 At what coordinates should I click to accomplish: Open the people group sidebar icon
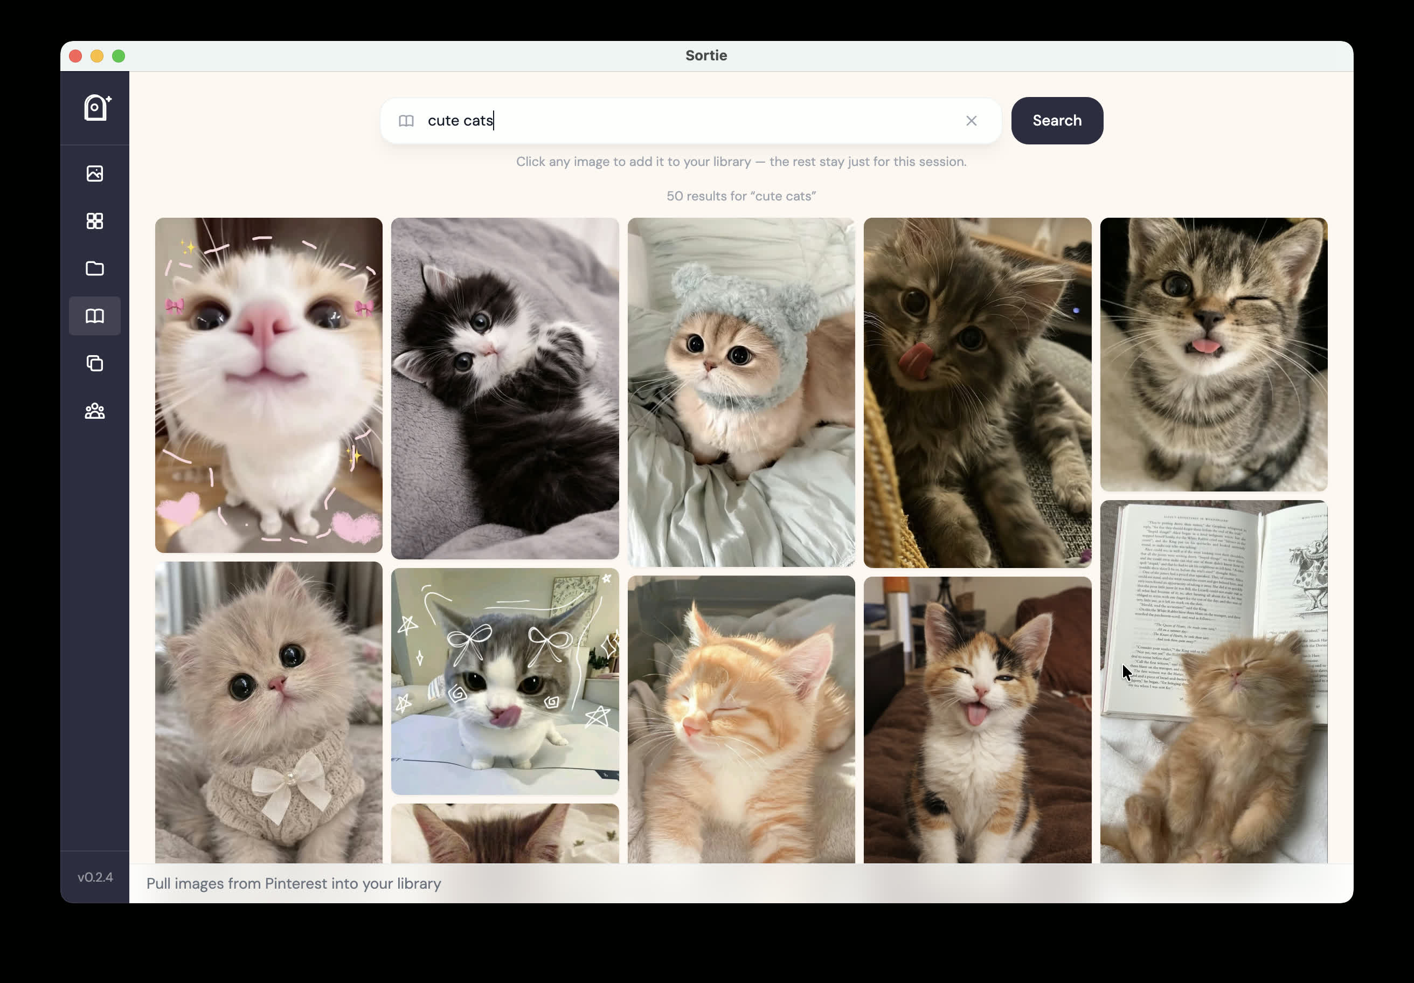click(x=95, y=411)
